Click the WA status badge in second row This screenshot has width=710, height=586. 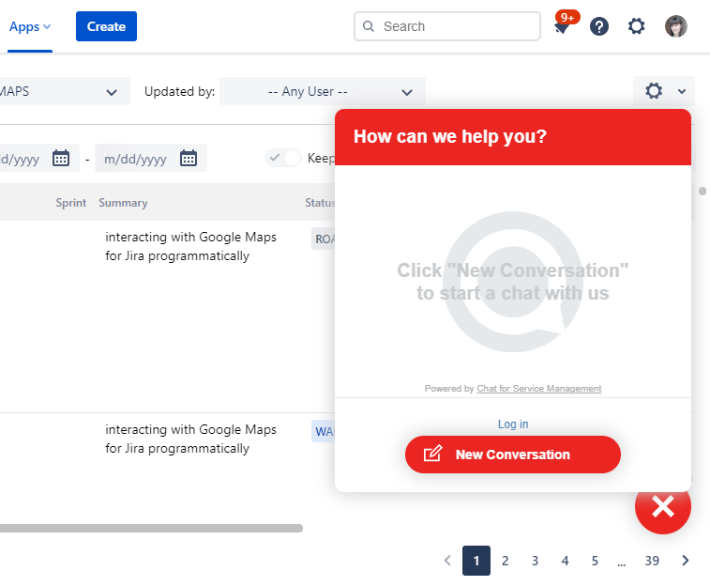pos(324,431)
